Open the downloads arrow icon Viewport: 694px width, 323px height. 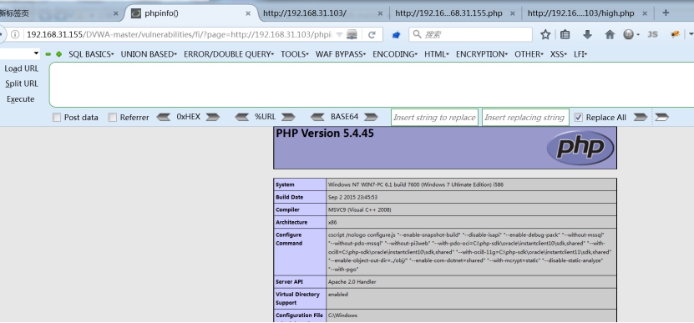point(587,34)
